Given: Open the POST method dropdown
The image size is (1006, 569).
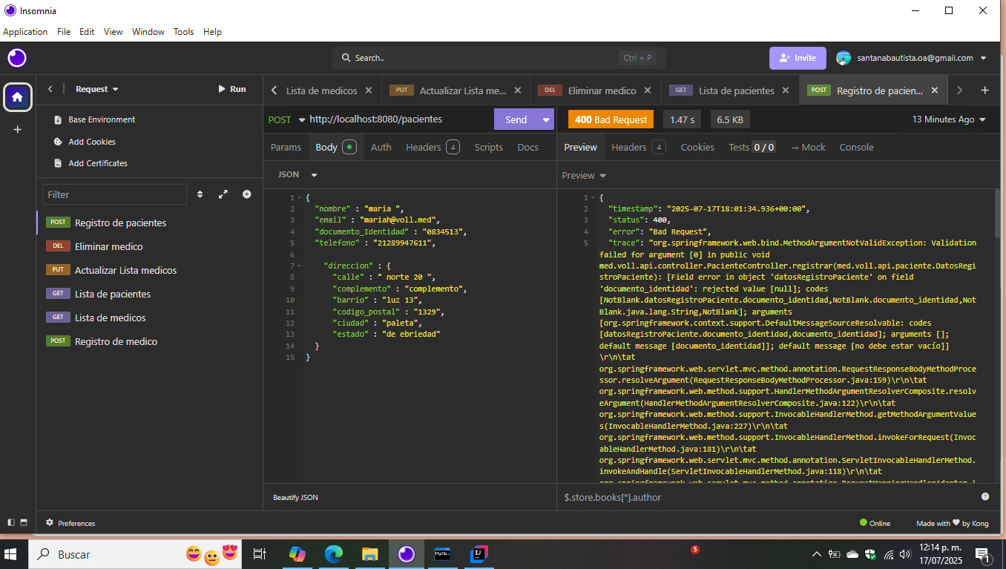Looking at the screenshot, I should pos(286,119).
